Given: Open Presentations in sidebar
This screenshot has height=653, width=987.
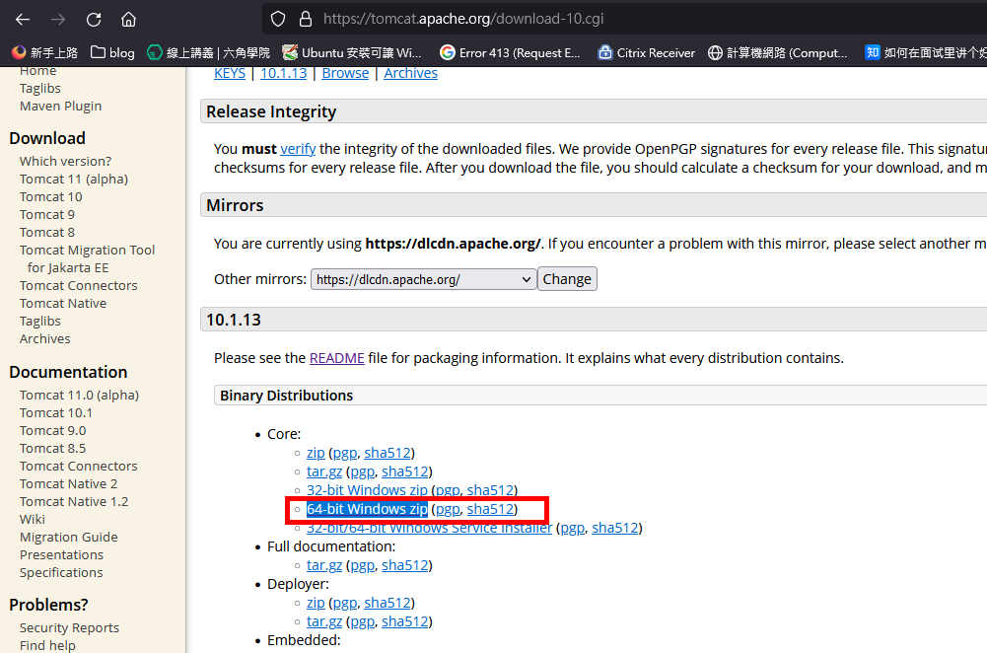Looking at the screenshot, I should [62, 554].
